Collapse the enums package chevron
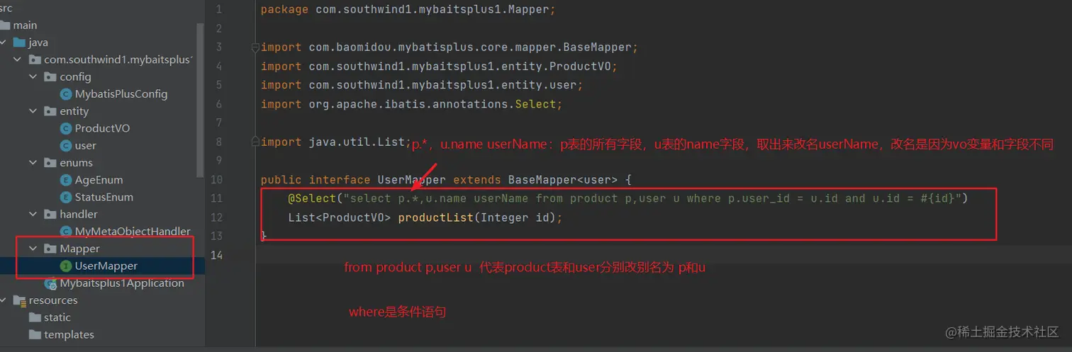Screen dimensions: 1072x352 click(33, 163)
